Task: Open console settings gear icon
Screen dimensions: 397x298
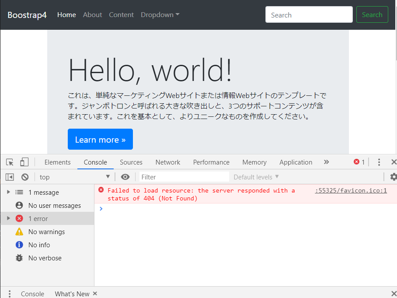Action: pos(393,177)
